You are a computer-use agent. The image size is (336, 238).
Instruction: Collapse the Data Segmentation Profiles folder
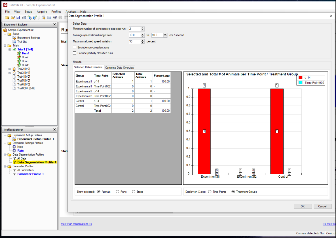(5, 154)
